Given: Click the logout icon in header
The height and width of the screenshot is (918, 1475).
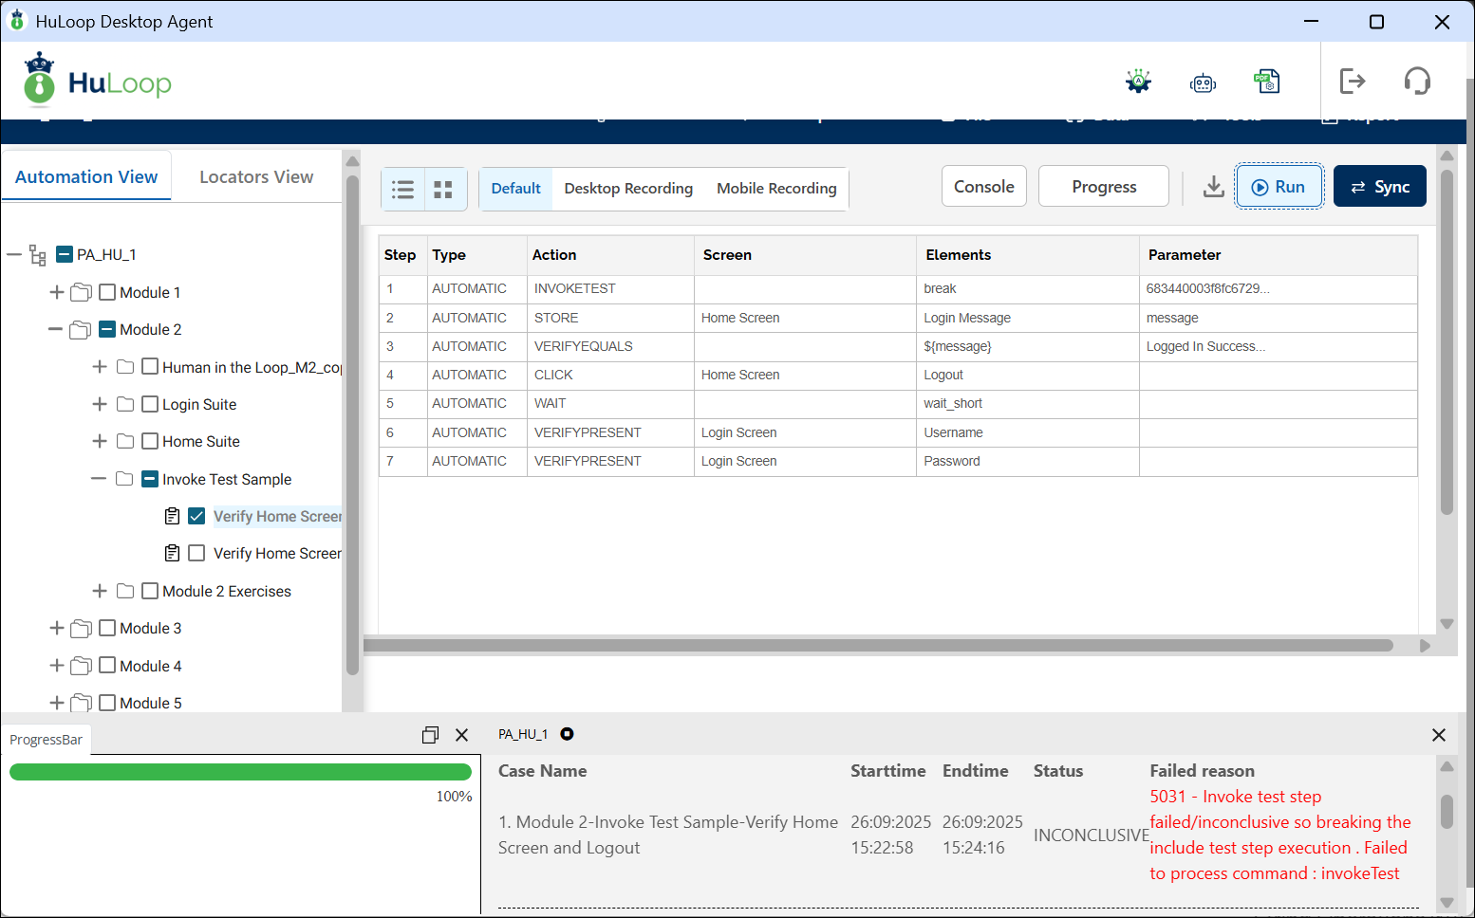Looking at the screenshot, I should pyautogui.click(x=1353, y=82).
